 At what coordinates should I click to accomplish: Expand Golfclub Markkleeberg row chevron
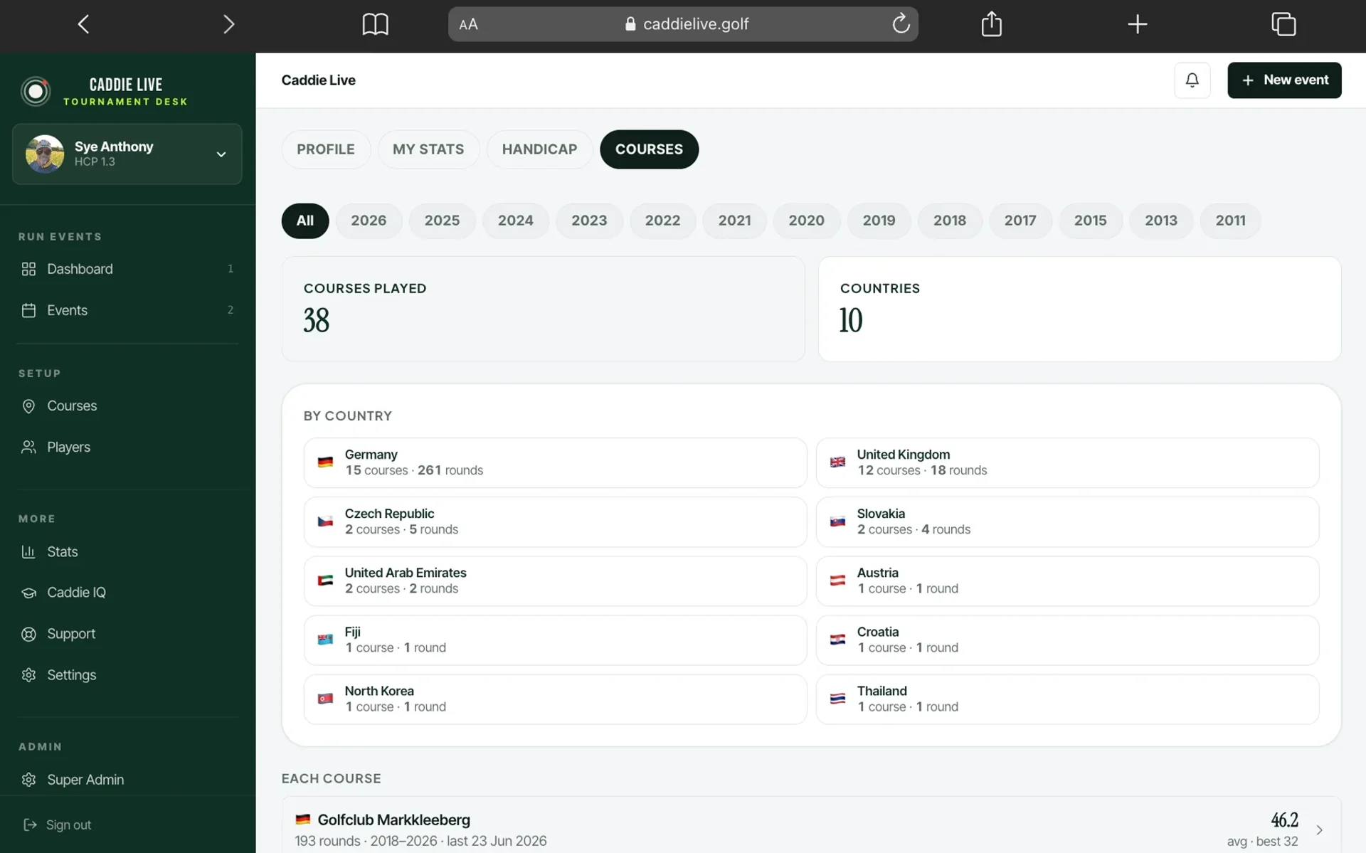coord(1319,830)
